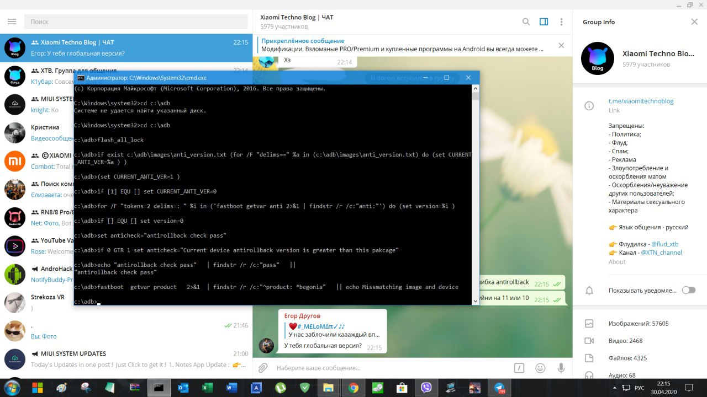This screenshot has width=707, height=397.
Task: Open shared images section (Изображений: 57605)
Action: pyautogui.click(x=640, y=324)
